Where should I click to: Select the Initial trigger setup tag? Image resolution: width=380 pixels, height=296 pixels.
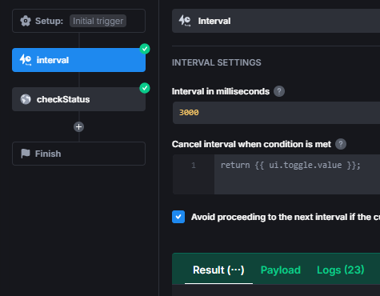coord(98,21)
